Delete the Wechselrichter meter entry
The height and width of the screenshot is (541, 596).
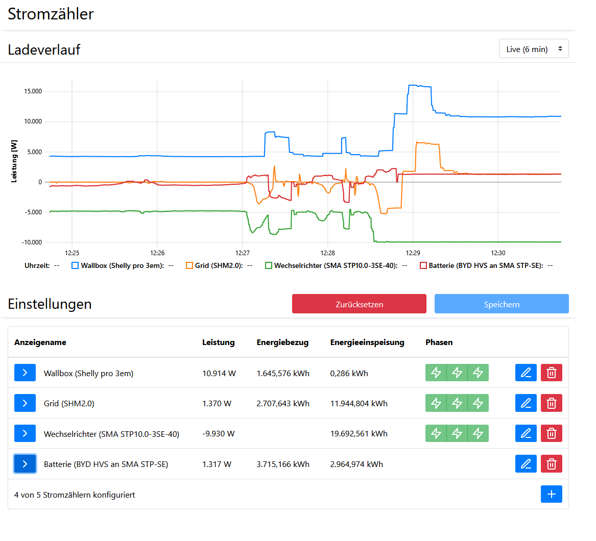click(x=552, y=433)
